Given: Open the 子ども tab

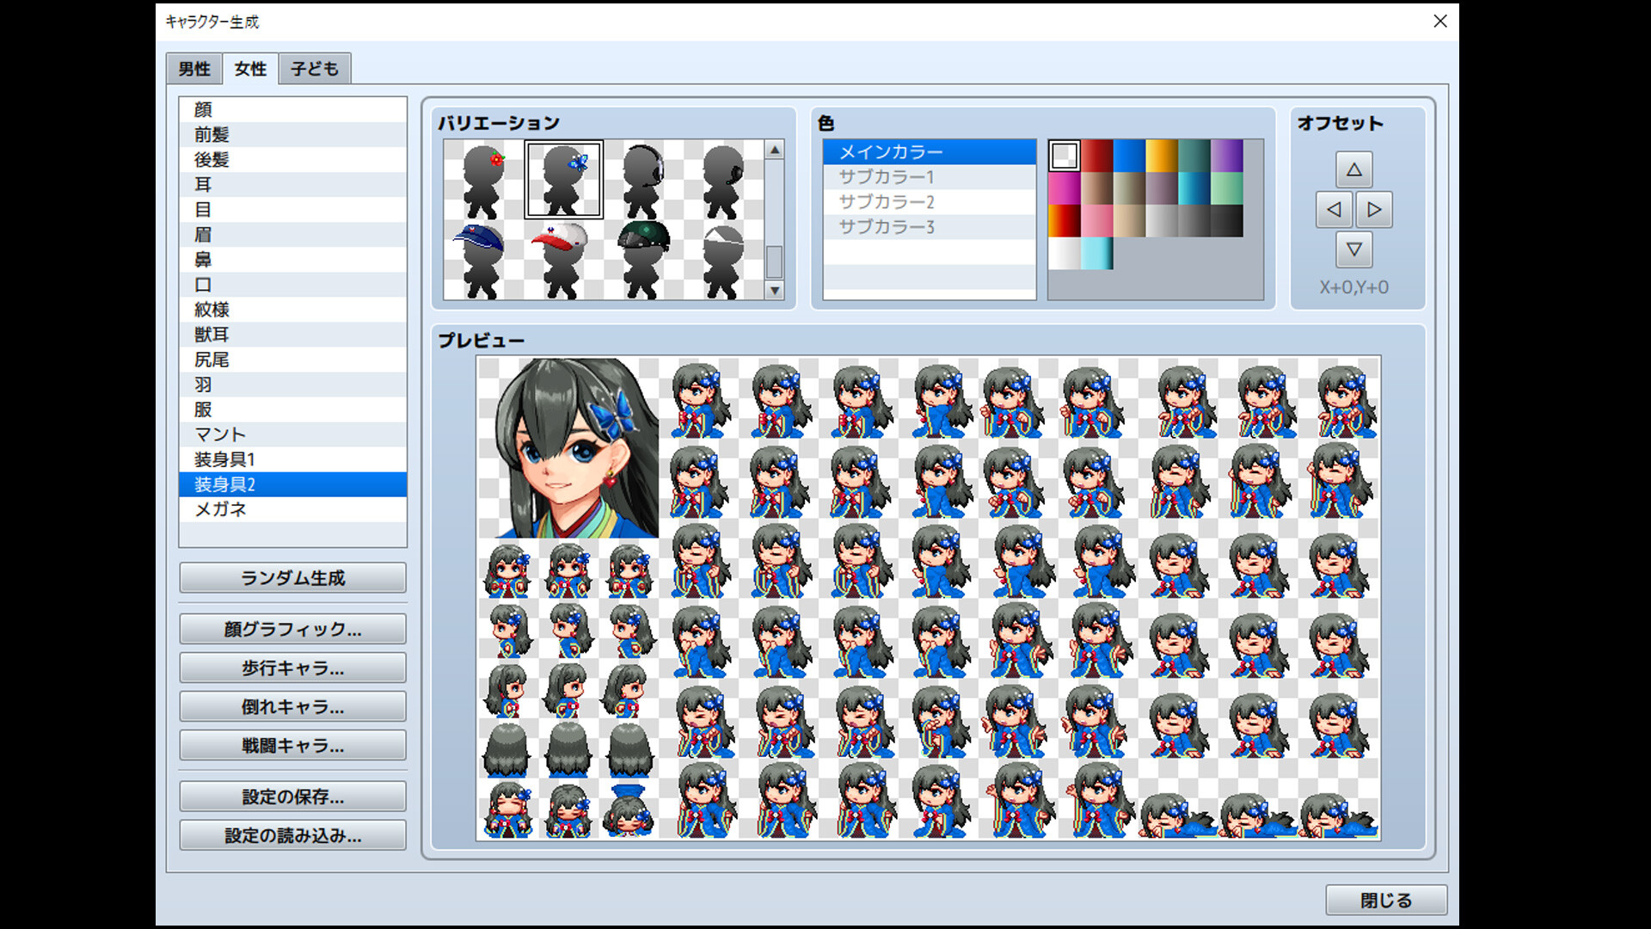Looking at the screenshot, I should click(314, 68).
